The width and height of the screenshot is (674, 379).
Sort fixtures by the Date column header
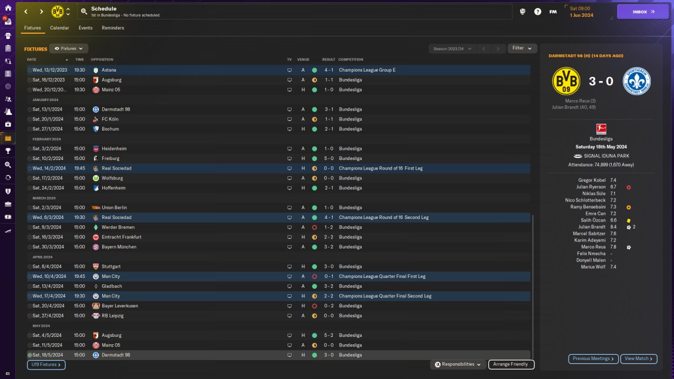[x=32, y=59]
